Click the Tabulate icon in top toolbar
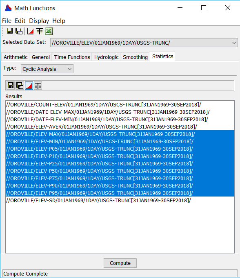Image resolution: width=240 pixels, height=278 pixels. point(40,32)
